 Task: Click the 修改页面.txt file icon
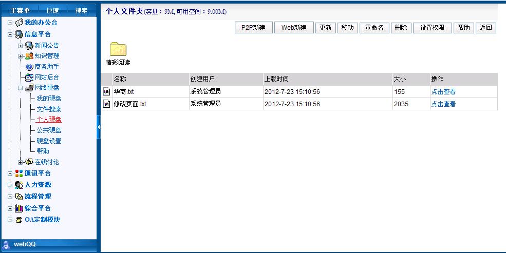pyautogui.click(x=107, y=104)
